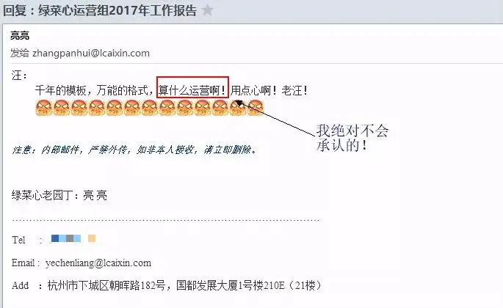Click the phrase 千年的模板 in the body
The image size is (503, 308).
click(x=60, y=90)
